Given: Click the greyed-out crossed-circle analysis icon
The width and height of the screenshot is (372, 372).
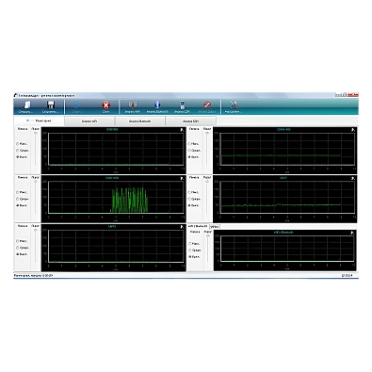Looking at the screenshot, I should [207, 105].
